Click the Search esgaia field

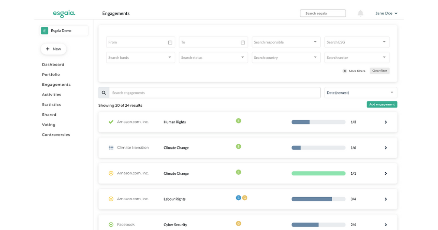pyautogui.click(x=322, y=13)
